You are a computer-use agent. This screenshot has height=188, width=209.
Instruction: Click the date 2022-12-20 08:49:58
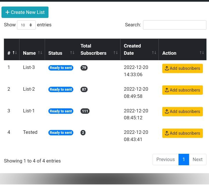coord(136,93)
